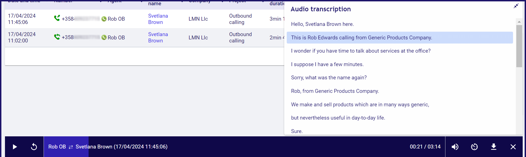Select 'Sorry, what was the name again?' line
The width and height of the screenshot is (526, 157).
329,78
